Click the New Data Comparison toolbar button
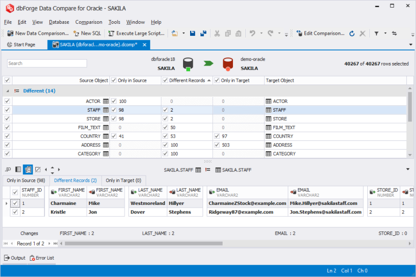This screenshot has height=277, width=416. tap(37, 33)
